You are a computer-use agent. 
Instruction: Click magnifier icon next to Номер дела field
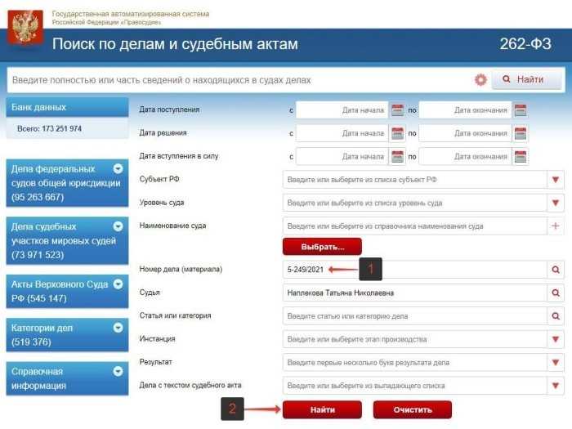556,270
